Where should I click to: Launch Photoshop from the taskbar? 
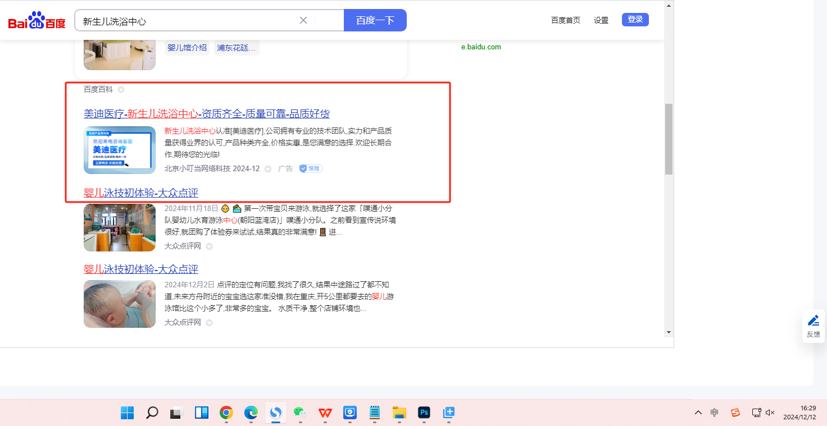424,413
